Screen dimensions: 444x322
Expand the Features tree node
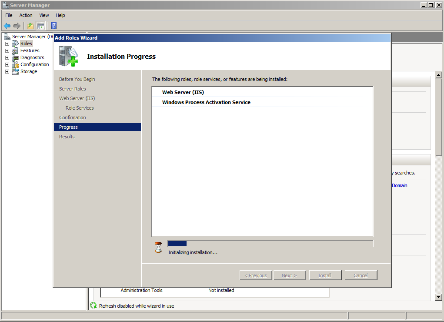(x=7, y=51)
